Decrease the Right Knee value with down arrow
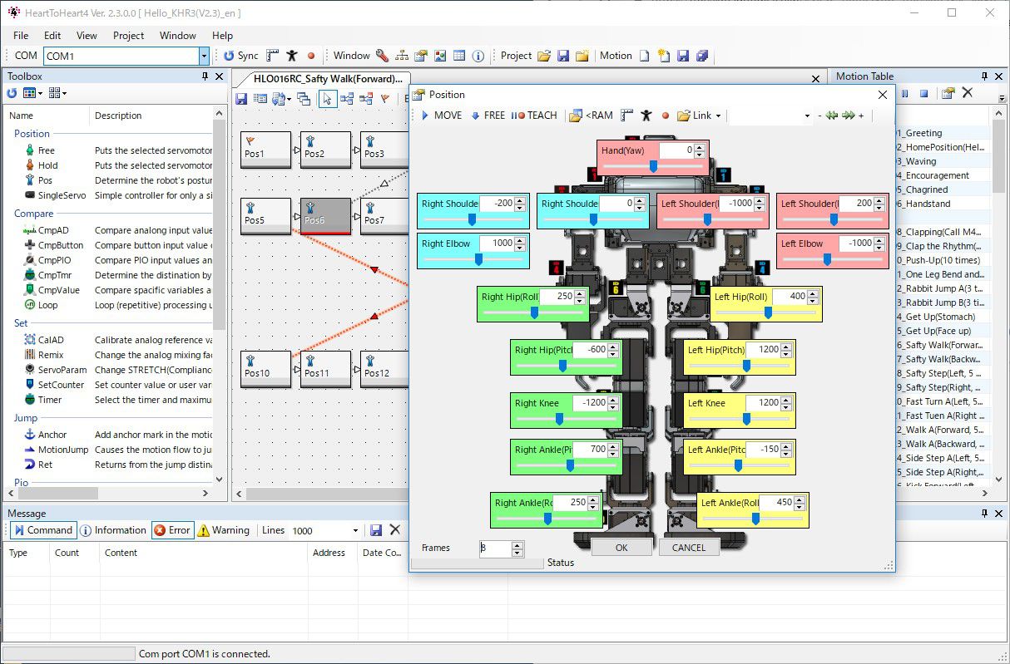Screen dimensions: 1010x664 [x=613, y=406]
